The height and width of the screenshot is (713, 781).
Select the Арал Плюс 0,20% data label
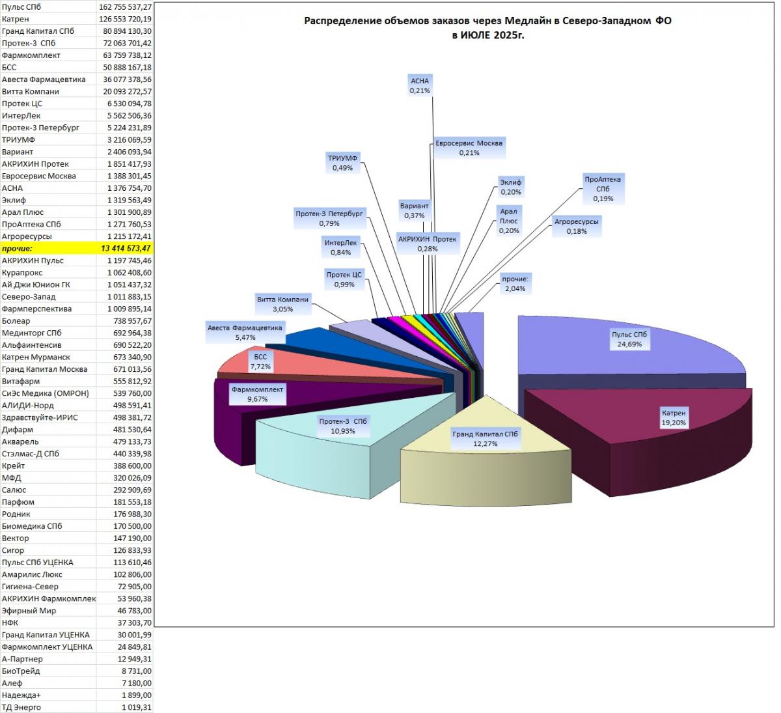(509, 221)
